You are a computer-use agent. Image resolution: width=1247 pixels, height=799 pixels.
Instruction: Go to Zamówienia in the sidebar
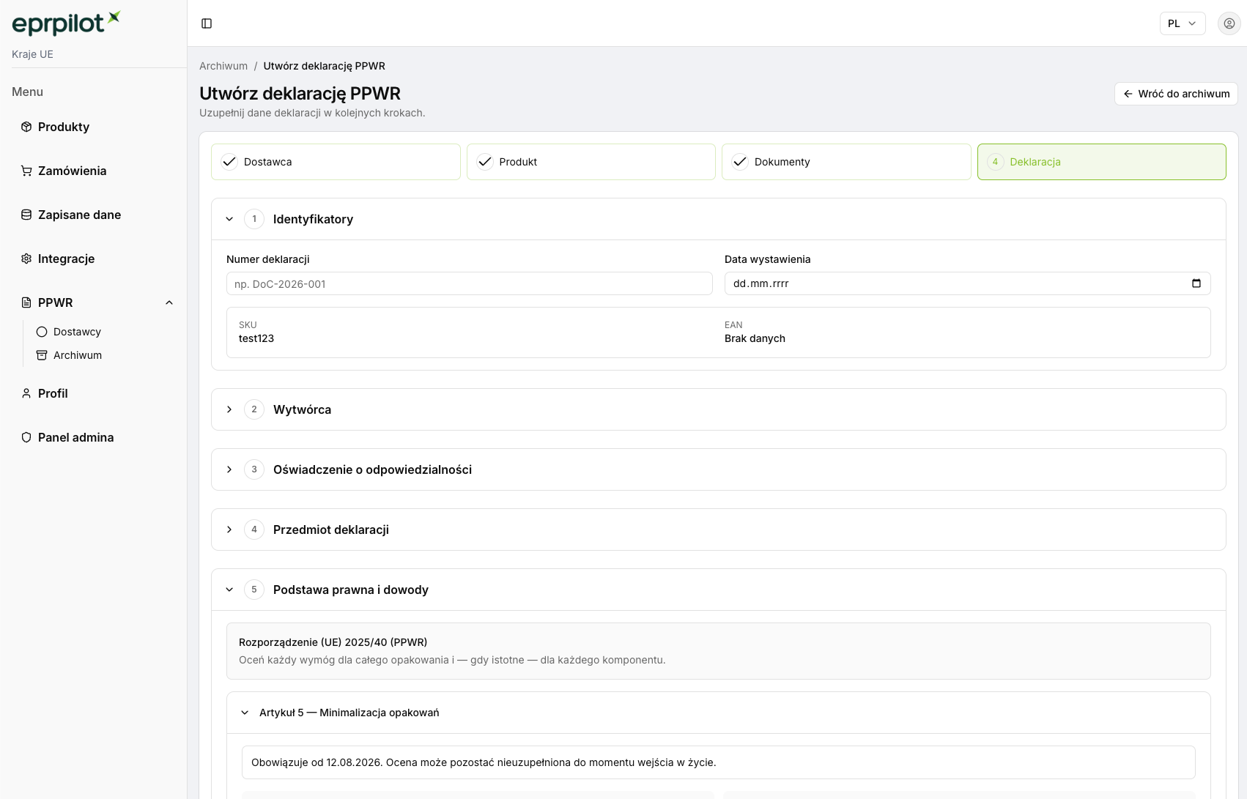point(94,171)
